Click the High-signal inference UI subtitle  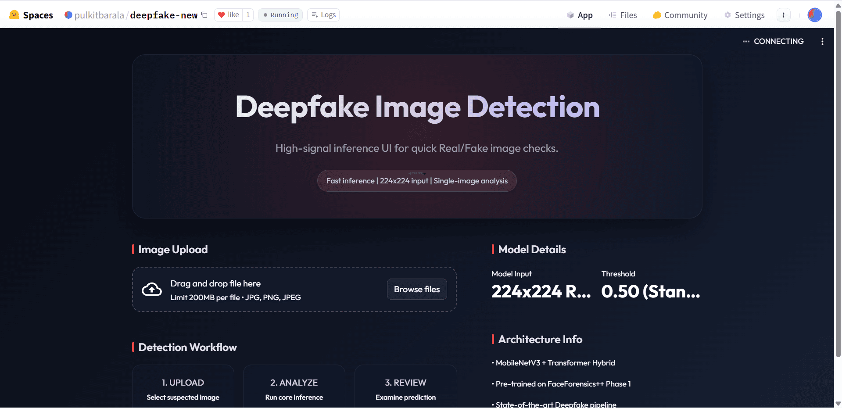click(x=417, y=148)
